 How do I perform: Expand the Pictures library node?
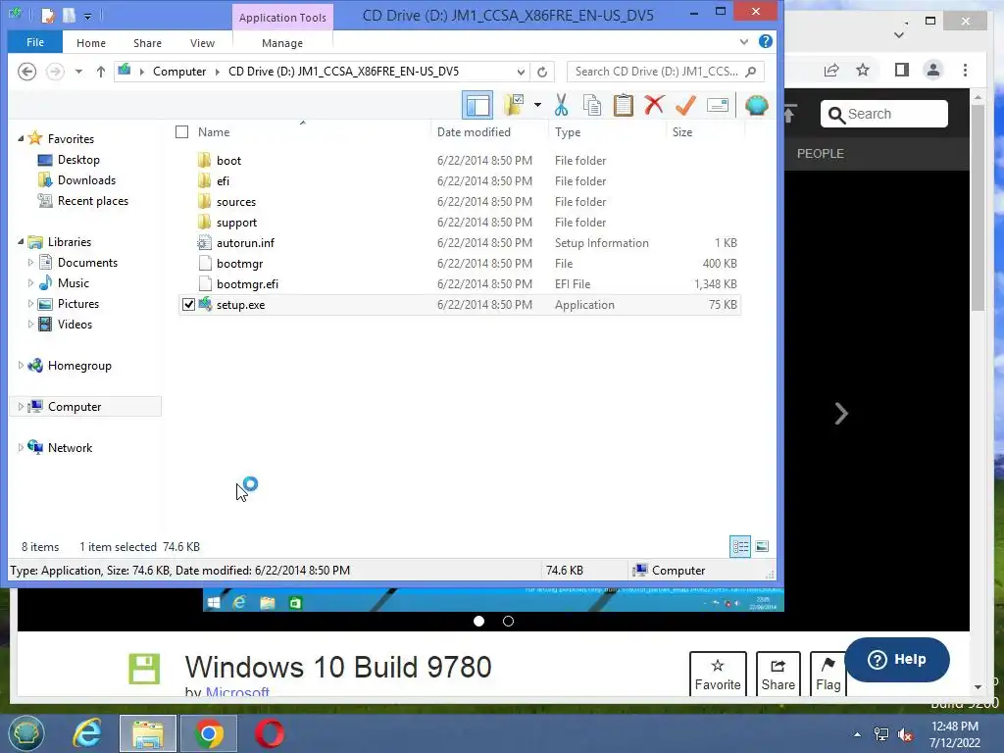tap(30, 304)
